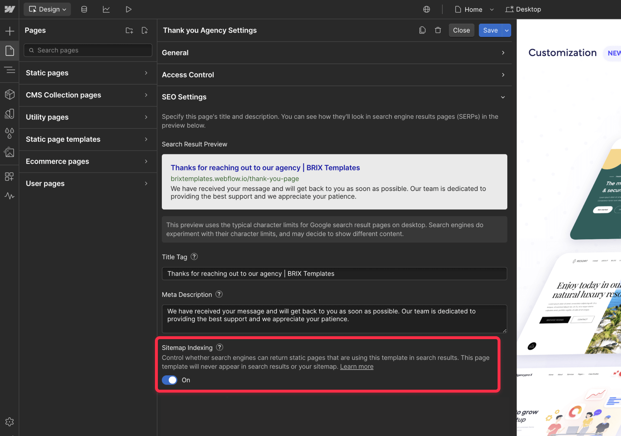Screen dimensions: 621x436
Task: Open the Design mode dropdown
Action: pyautogui.click(x=47, y=9)
